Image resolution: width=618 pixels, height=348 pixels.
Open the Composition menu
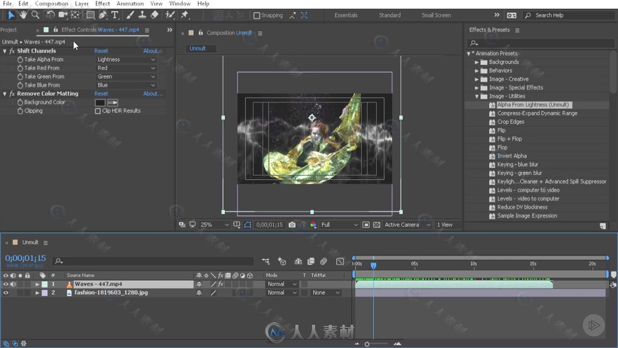[52, 3]
